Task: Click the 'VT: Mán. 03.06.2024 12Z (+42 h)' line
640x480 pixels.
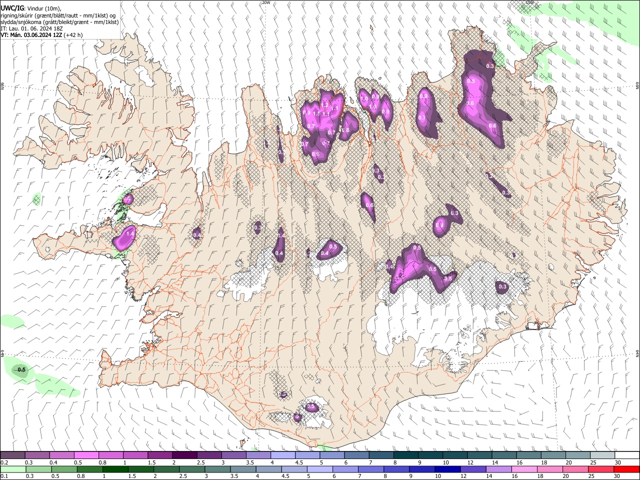Action: tap(42, 35)
